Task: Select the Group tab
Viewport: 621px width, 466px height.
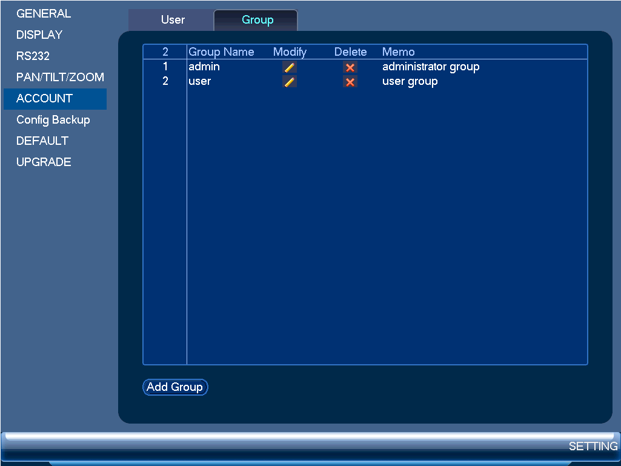Action: 257,20
